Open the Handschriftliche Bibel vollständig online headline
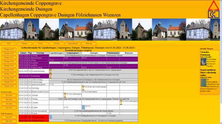 pos(208,73)
